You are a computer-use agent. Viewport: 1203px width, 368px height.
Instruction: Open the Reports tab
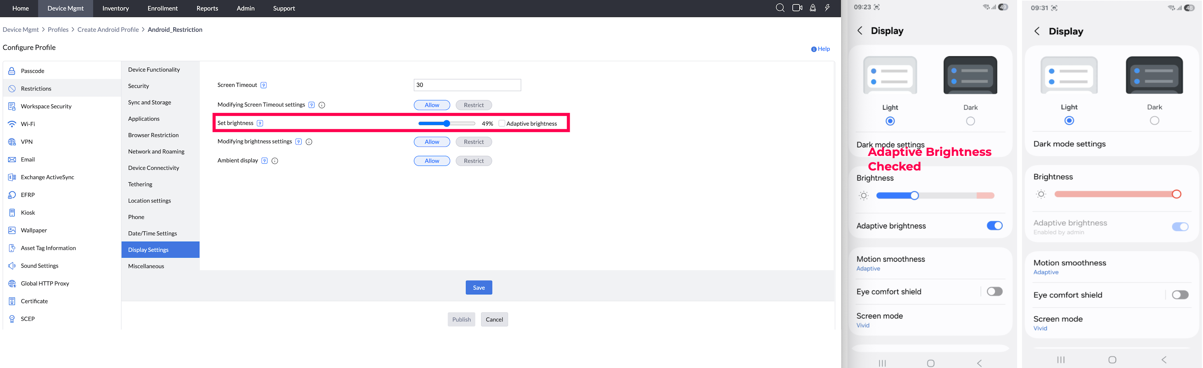[208, 9]
